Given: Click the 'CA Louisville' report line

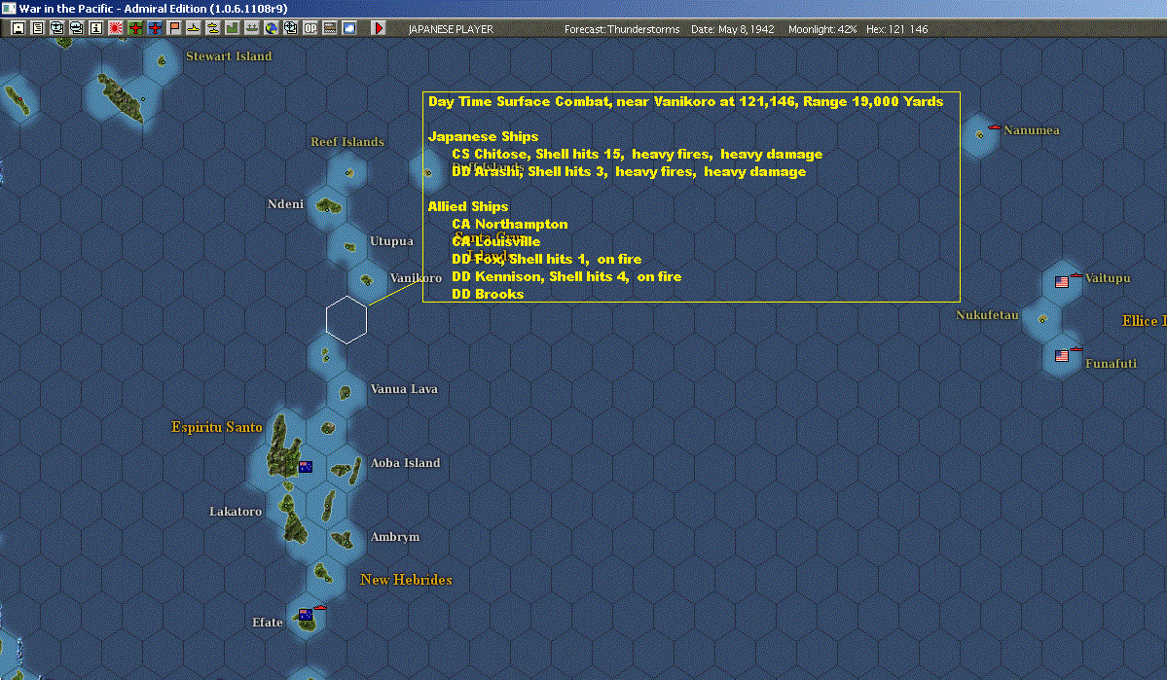Looking at the screenshot, I should pyautogui.click(x=495, y=242).
